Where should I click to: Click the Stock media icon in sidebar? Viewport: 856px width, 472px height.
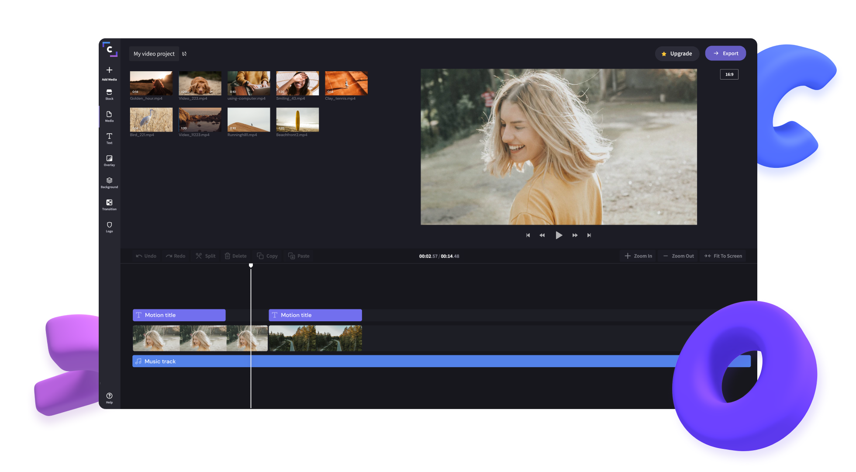tap(110, 94)
